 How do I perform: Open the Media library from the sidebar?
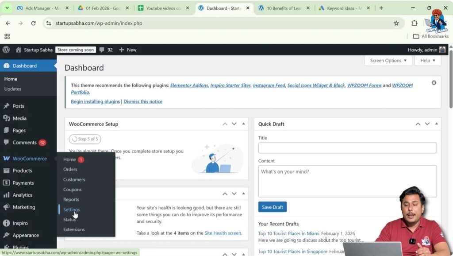pyautogui.click(x=21, y=118)
